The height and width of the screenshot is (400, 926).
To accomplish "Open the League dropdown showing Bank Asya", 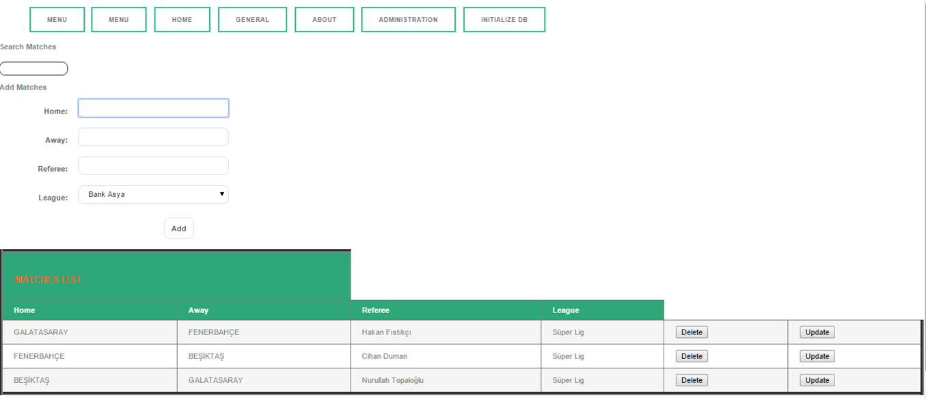I will tap(153, 194).
